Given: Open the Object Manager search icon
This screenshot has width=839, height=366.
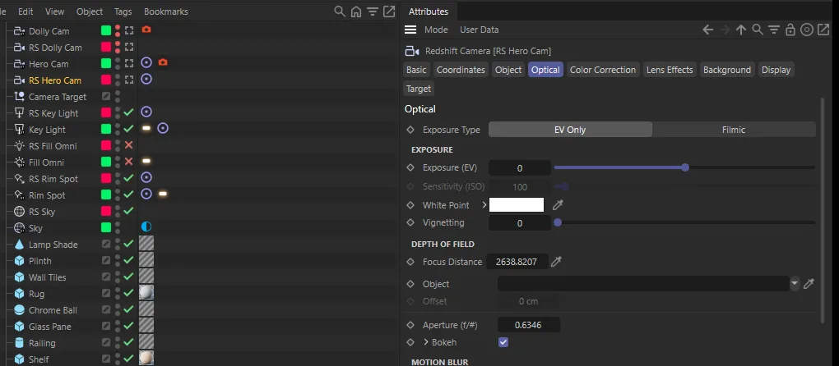Looking at the screenshot, I should click(x=339, y=11).
